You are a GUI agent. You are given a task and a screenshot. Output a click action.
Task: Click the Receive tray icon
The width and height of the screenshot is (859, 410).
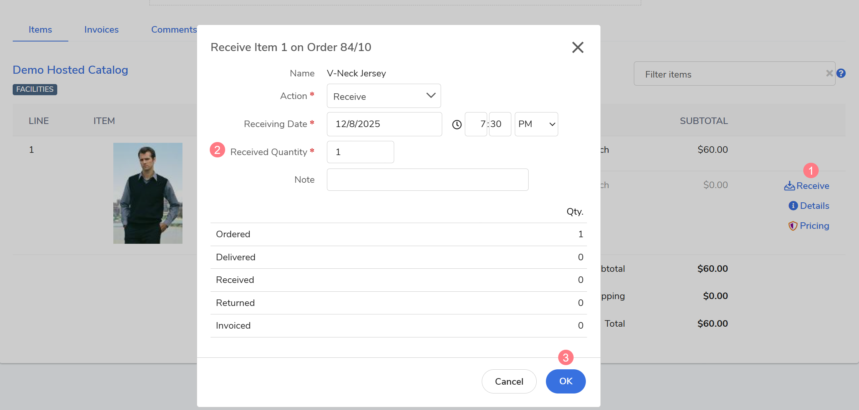[789, 186]
